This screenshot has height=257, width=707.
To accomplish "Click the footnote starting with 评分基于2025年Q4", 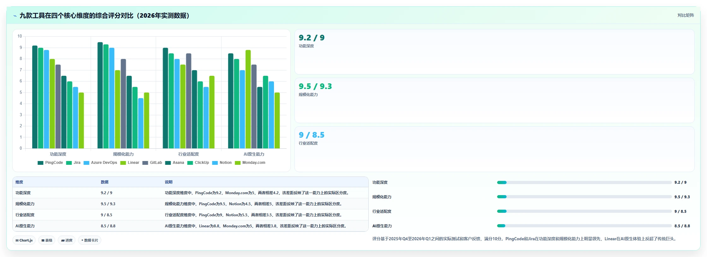I will [525, 239].
